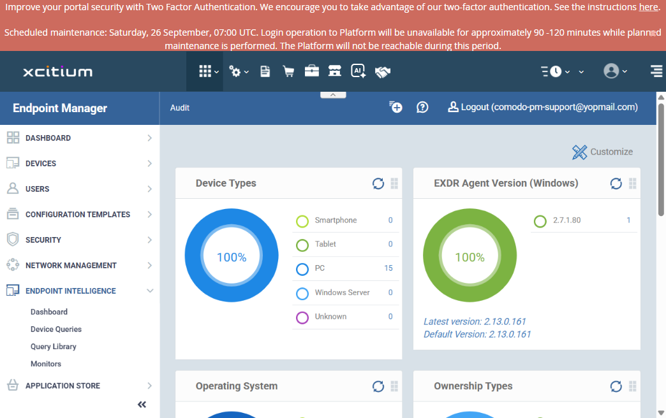The width and height of the screenshot is (666, 418).
Task: Expand the USERS menu chevron
Action: (x=149, y=189)
